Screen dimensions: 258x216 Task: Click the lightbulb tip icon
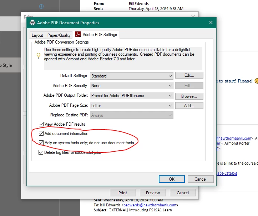[x=39, y=56]
